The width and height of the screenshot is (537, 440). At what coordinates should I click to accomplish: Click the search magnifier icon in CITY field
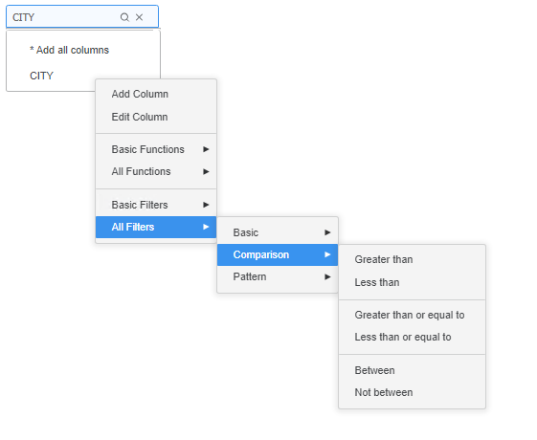pyautogui.click(x=124, y=17)
